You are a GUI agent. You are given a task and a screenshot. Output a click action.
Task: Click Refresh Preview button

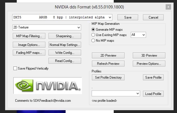(x=108, y=64)
